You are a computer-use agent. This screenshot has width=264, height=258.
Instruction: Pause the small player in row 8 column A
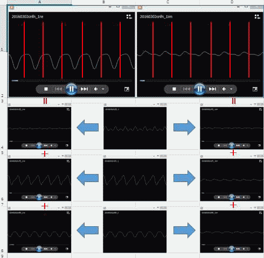pos(39,249)
